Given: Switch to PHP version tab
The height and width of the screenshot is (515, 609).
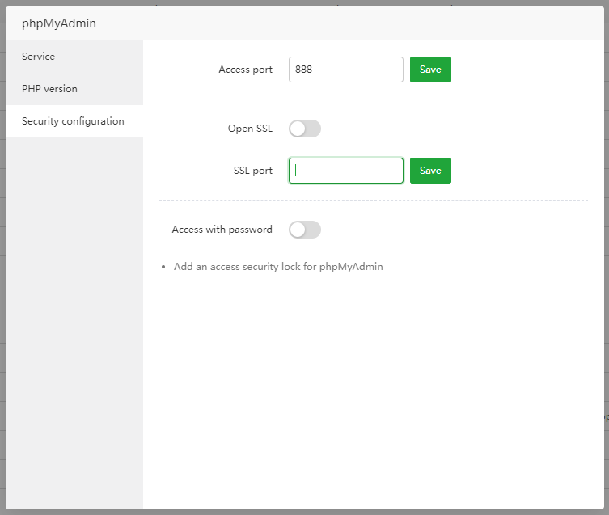Looking at the screenshot, I should 74,89.
